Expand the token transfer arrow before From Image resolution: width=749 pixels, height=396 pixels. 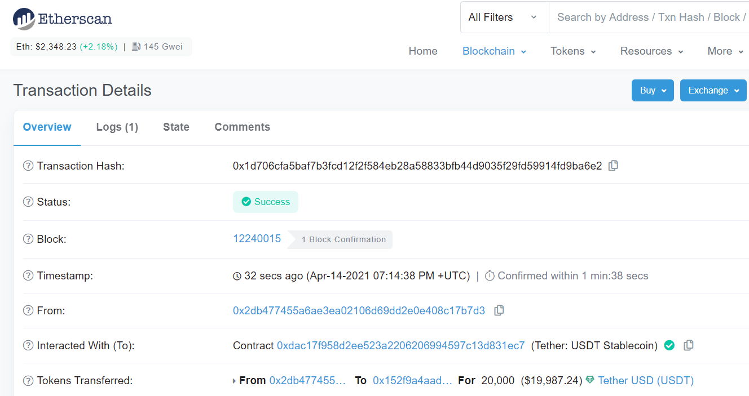tap(234, 381)
